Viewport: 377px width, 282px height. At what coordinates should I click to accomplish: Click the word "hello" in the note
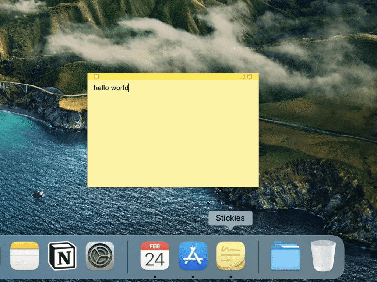pyautogui.click(x=101, y=88)
